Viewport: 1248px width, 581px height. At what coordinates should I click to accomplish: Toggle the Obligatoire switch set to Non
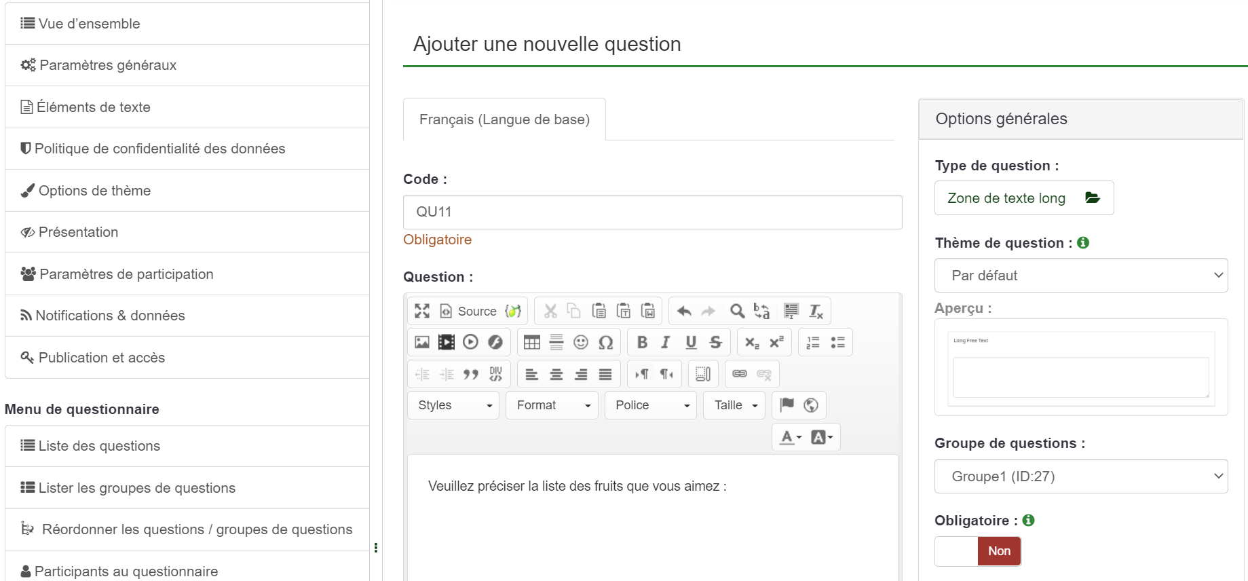click(x=977, y=551)
